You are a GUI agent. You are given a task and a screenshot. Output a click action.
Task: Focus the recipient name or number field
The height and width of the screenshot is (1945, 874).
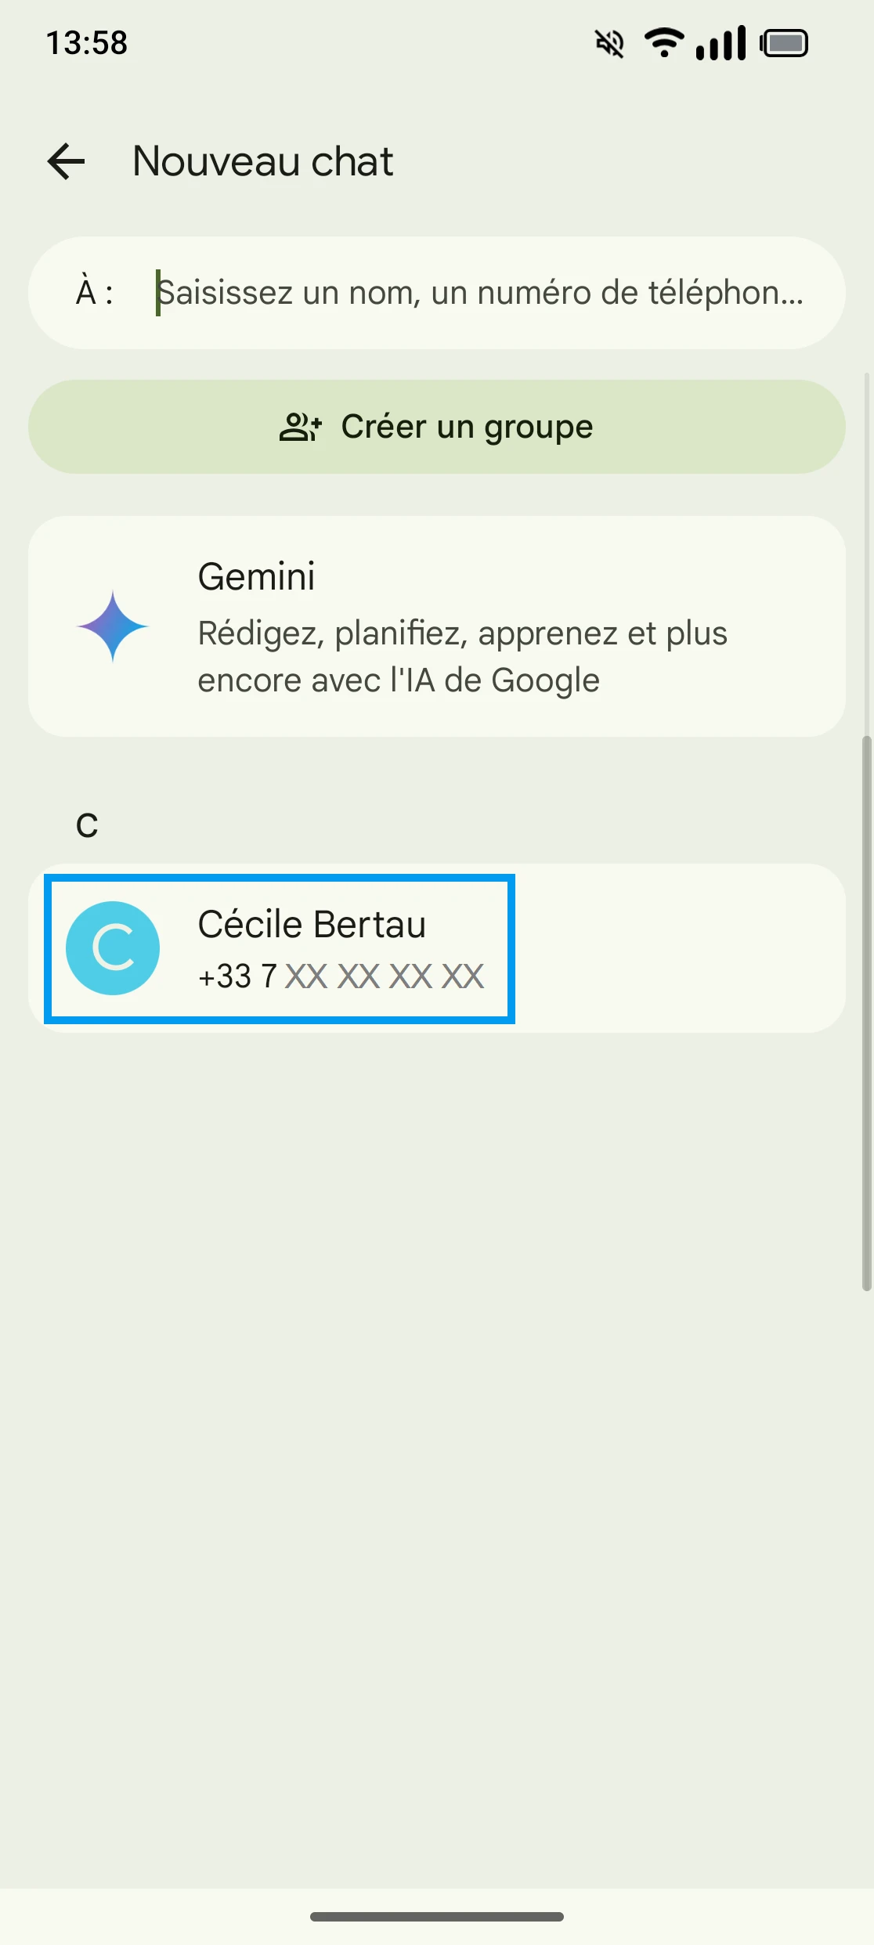click(479, 293)
